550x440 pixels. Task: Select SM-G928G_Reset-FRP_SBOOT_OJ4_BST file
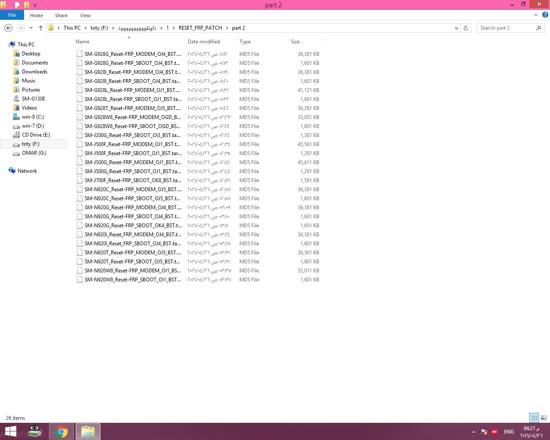pyautogui.click(x=132, y=63)
